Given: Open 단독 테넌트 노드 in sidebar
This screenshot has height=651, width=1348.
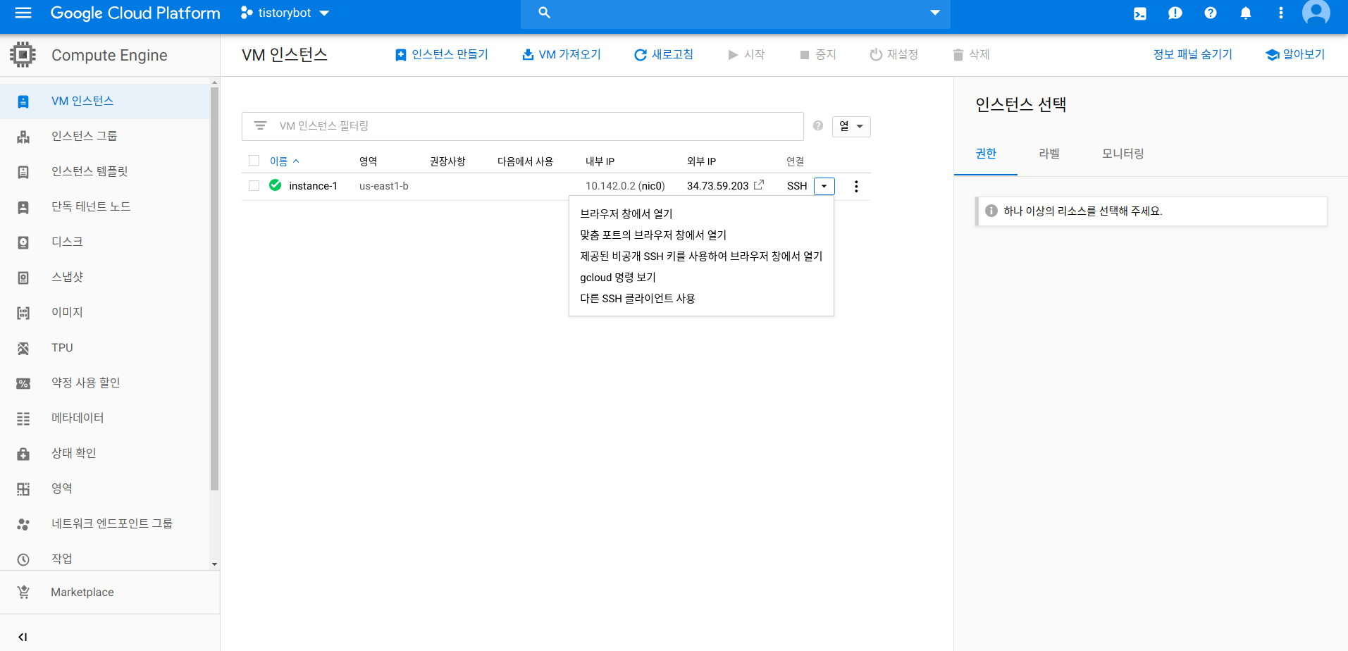Looking at the screenshot, I should coord(106,206).
